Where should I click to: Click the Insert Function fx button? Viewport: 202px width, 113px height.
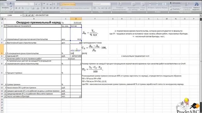pos(32,15)
